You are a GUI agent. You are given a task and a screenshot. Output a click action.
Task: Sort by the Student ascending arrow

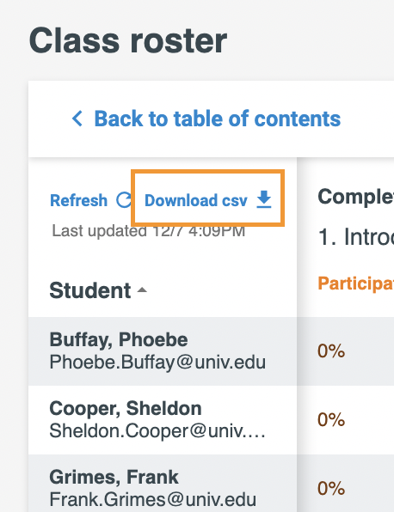click(142, 290)
